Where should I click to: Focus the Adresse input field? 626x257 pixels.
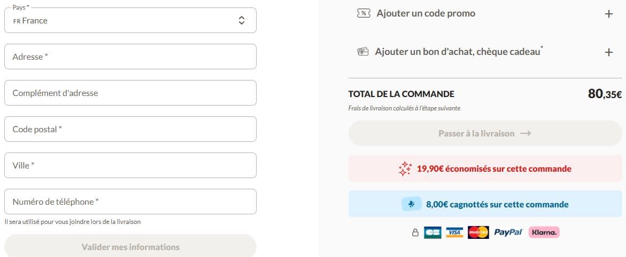[130, 57]
